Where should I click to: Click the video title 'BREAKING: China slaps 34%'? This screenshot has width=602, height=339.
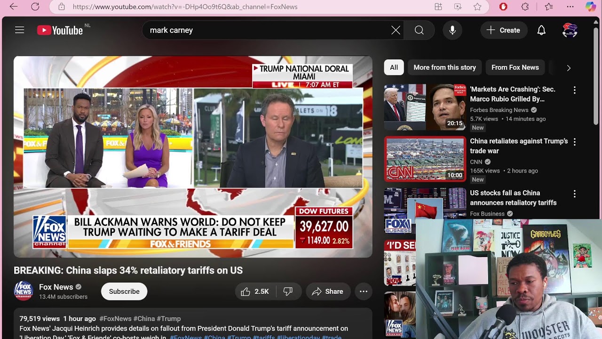[128, 270]
